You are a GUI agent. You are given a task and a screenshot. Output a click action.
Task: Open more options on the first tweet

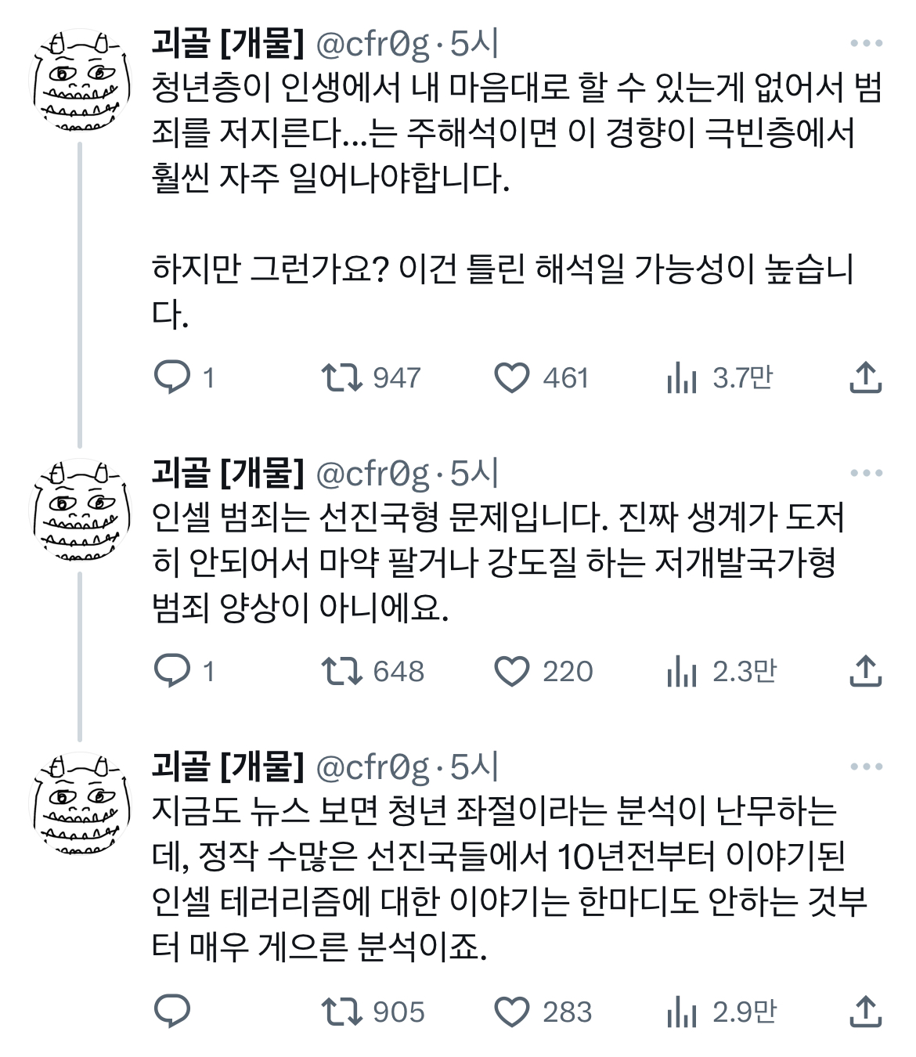(x=866, y=44)
